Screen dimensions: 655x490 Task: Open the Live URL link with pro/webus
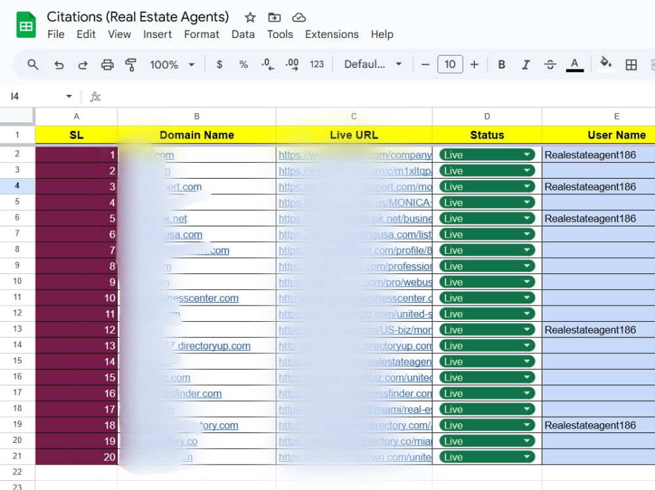(x=355, y=282)
